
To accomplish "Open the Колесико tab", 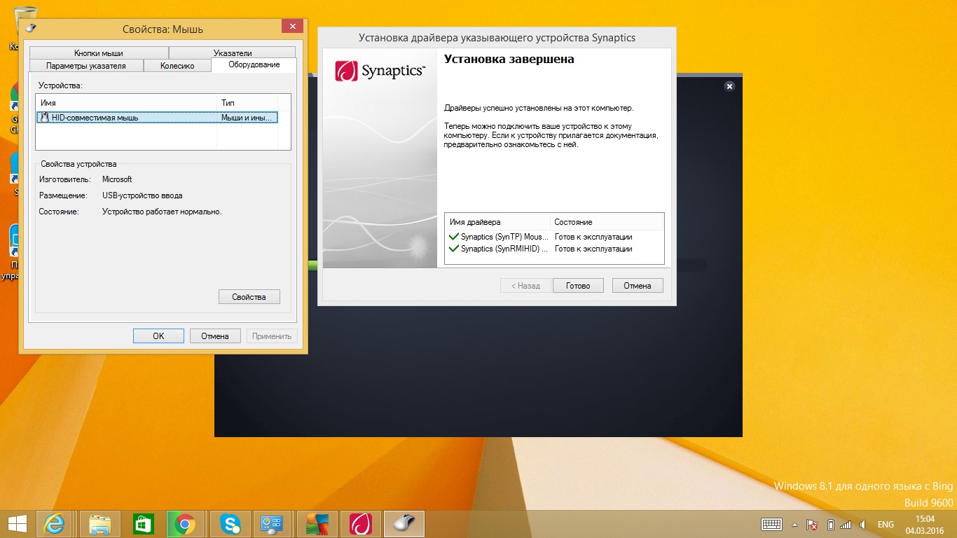I will pos(177,66).
